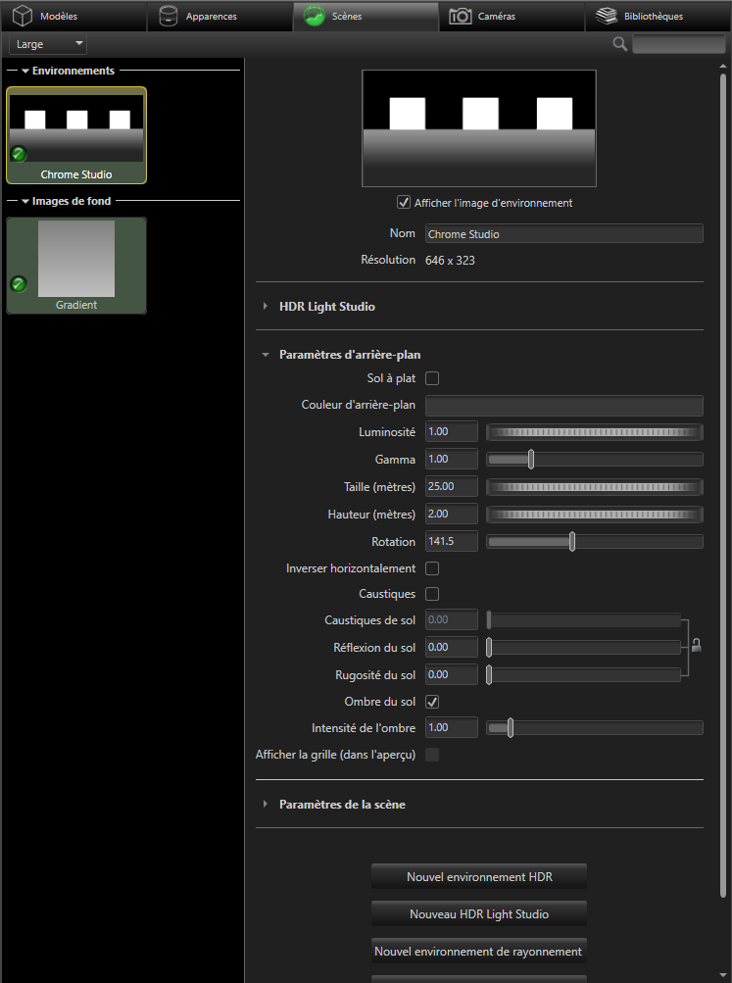Screen dimensions: 732x983
Task: Adjust the Rugosité du sol slider
Action: (489, 674)
